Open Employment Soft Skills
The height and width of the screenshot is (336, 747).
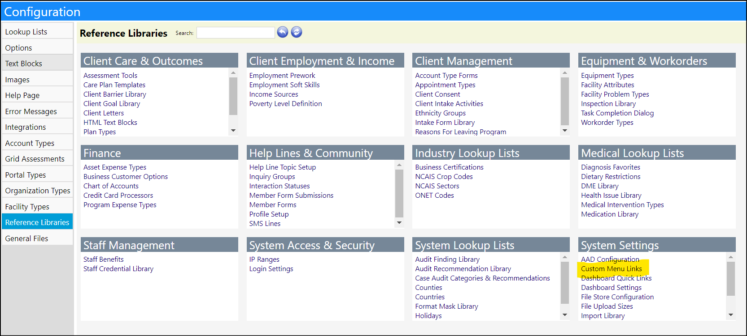[284, 85]
